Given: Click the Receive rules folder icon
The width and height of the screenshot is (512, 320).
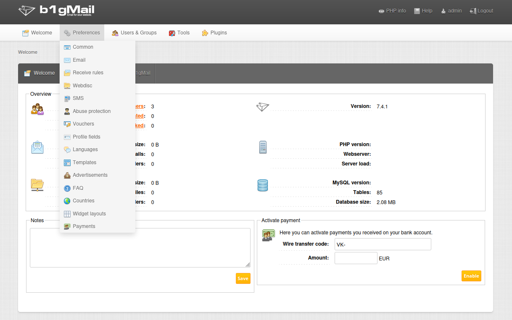Looking at the screenshot, I should click(x=67, y=73).
